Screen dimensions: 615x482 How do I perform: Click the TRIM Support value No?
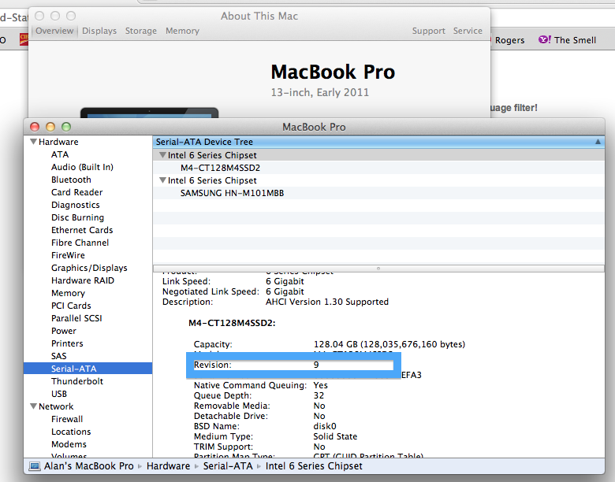[319, 447]
